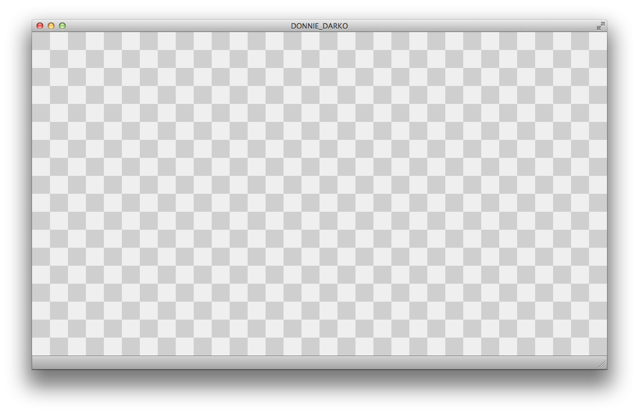The width and height of the screenshot is (639, 414).
Task: Click the red close window button
Action: [40, 26]
